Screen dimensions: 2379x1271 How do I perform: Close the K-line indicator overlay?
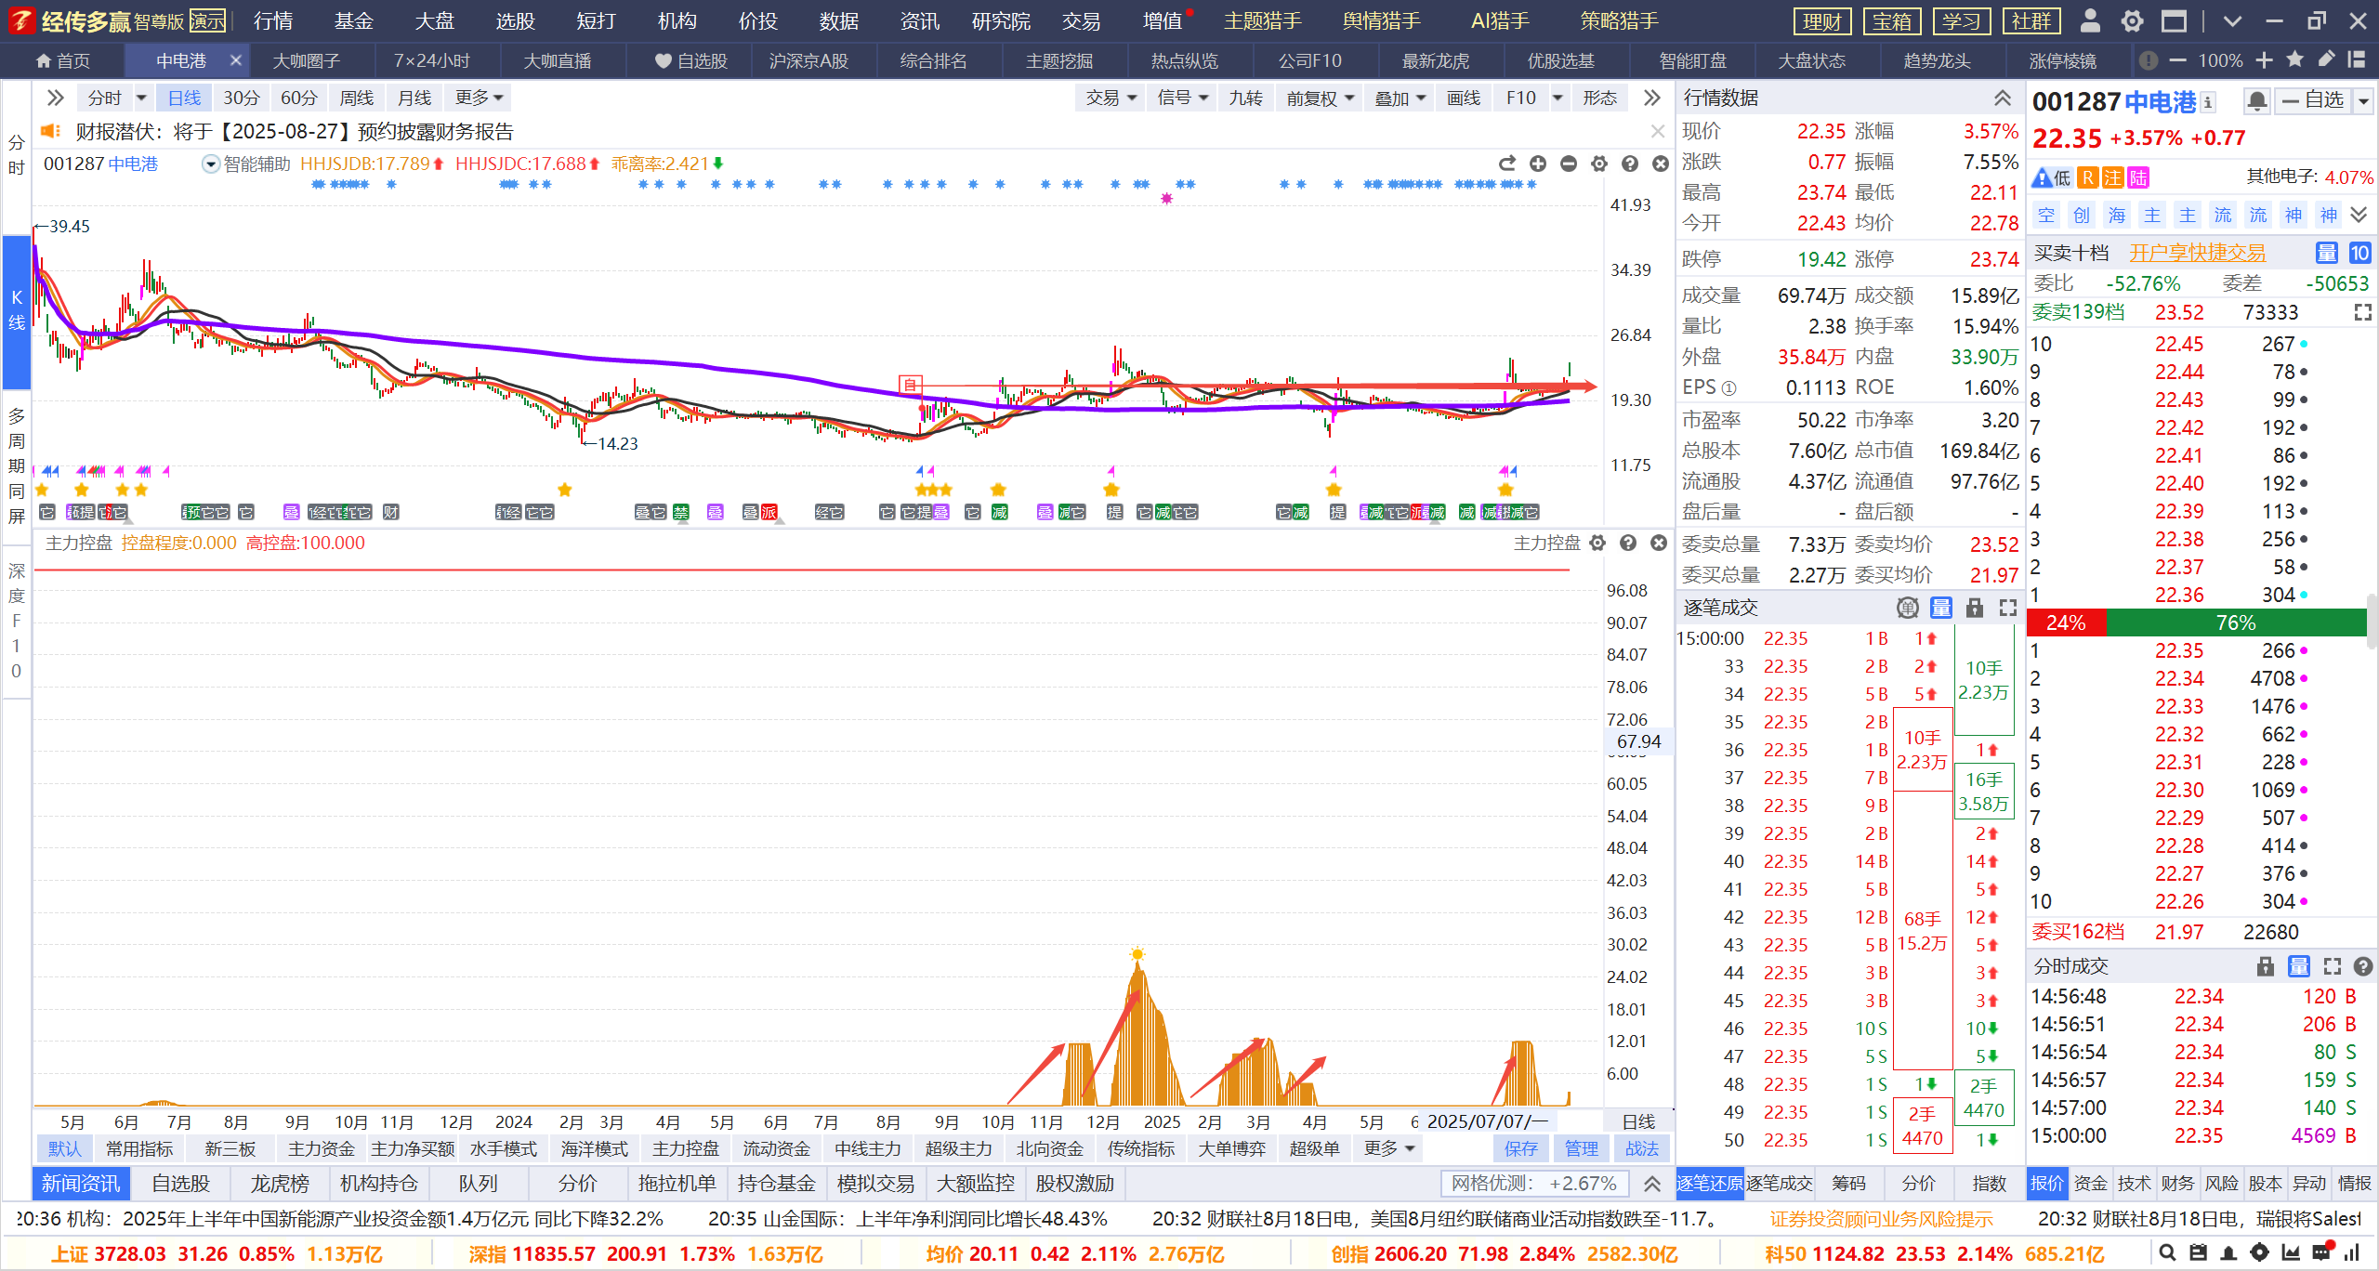coord(1661,164)
